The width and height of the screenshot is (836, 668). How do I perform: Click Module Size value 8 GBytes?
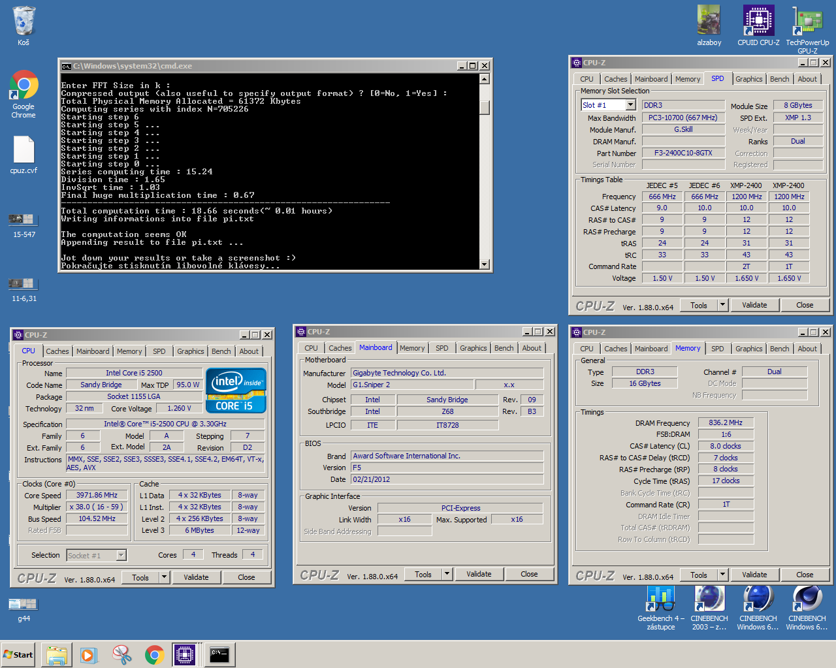pos(798,105)
